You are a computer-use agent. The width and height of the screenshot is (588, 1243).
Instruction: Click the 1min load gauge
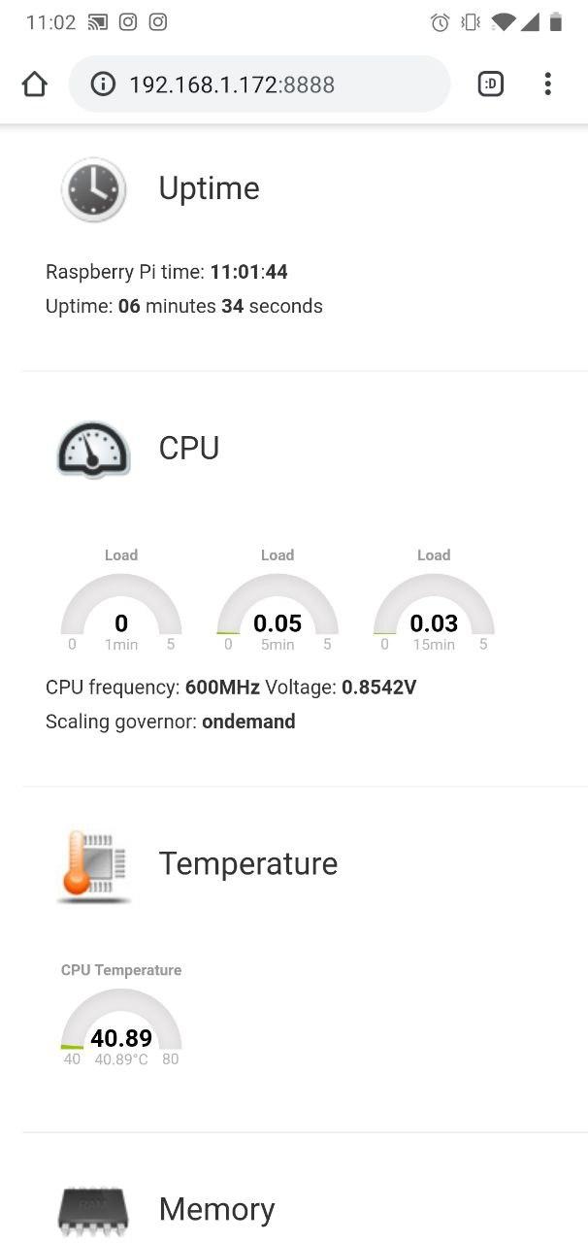click(121, 612)
